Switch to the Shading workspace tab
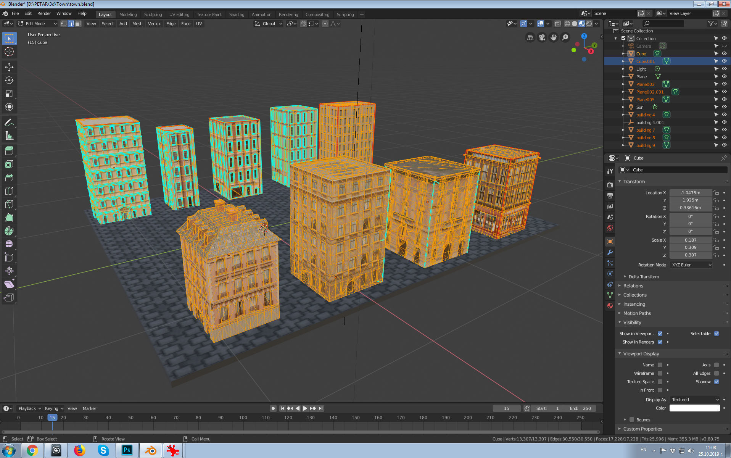Screen dimensions: 731x458 coord(237,15)
